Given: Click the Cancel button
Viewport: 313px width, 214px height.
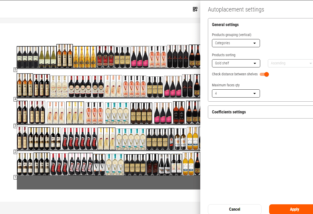Looking at the screenshot, I should (234, 209).
